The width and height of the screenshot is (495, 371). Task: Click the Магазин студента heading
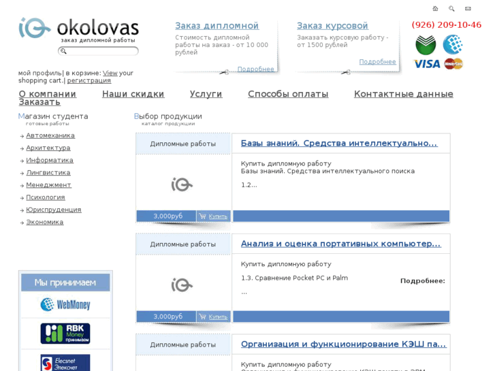[x=53, y=116]
